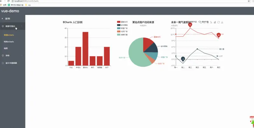Click the 裤子 bar in bar chart

(92, 61)
